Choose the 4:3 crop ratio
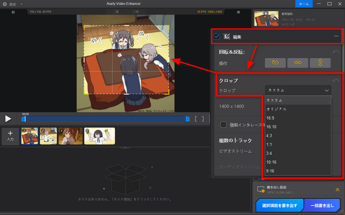Image resolution: width=345 pixels, height=215 pixels. tap(298, 136)
